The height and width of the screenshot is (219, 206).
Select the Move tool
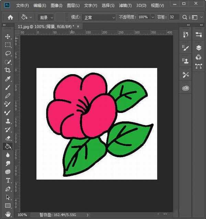click(x=8, y=37)
